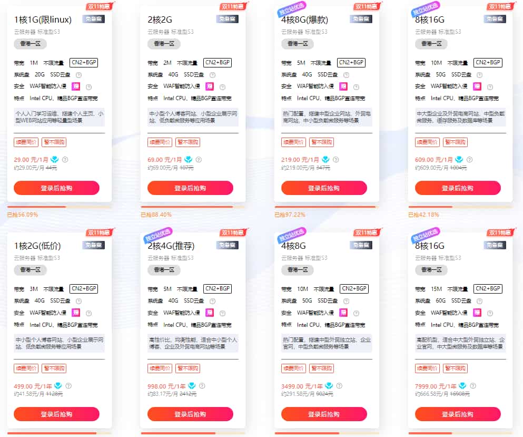Image resolution: width=523 pixels, height=437 pixels.
Task: Select CN2+BGP badge in 1核2G(低价) card
Action: click(84, 289)
